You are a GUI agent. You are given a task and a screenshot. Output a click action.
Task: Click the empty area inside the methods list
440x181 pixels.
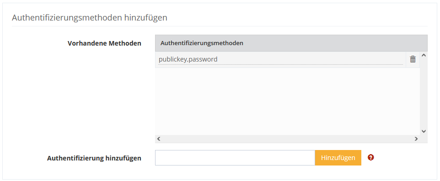pos(287,101)
